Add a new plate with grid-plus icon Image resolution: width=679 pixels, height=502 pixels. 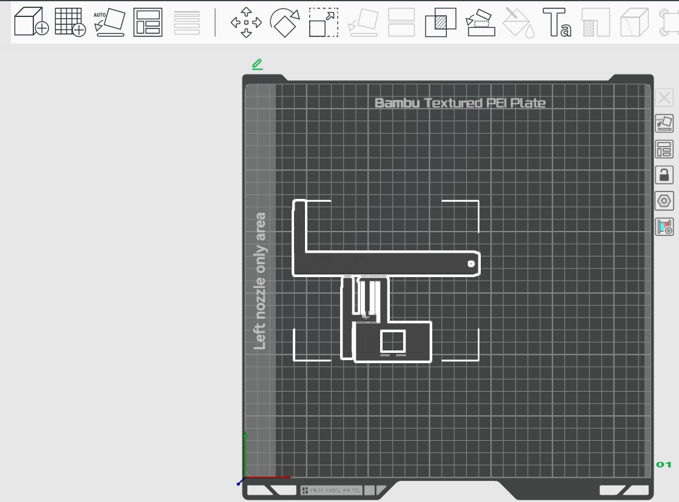click(x=70, y=22)
